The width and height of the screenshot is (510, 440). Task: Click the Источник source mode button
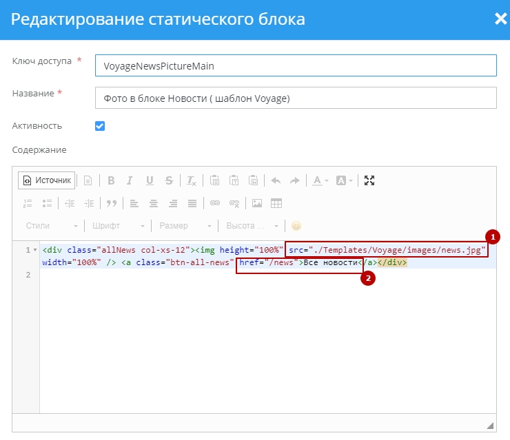point(46,180)
